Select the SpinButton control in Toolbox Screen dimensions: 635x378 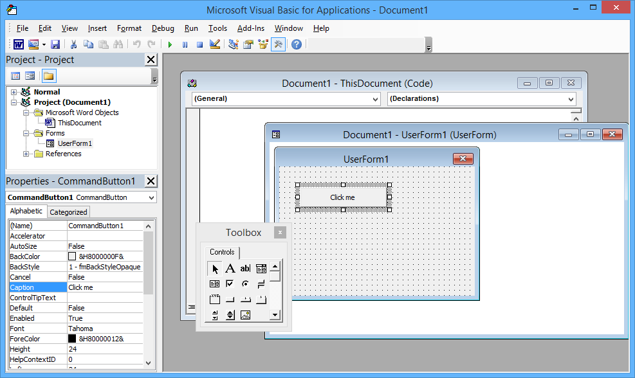tap(230, 315)
